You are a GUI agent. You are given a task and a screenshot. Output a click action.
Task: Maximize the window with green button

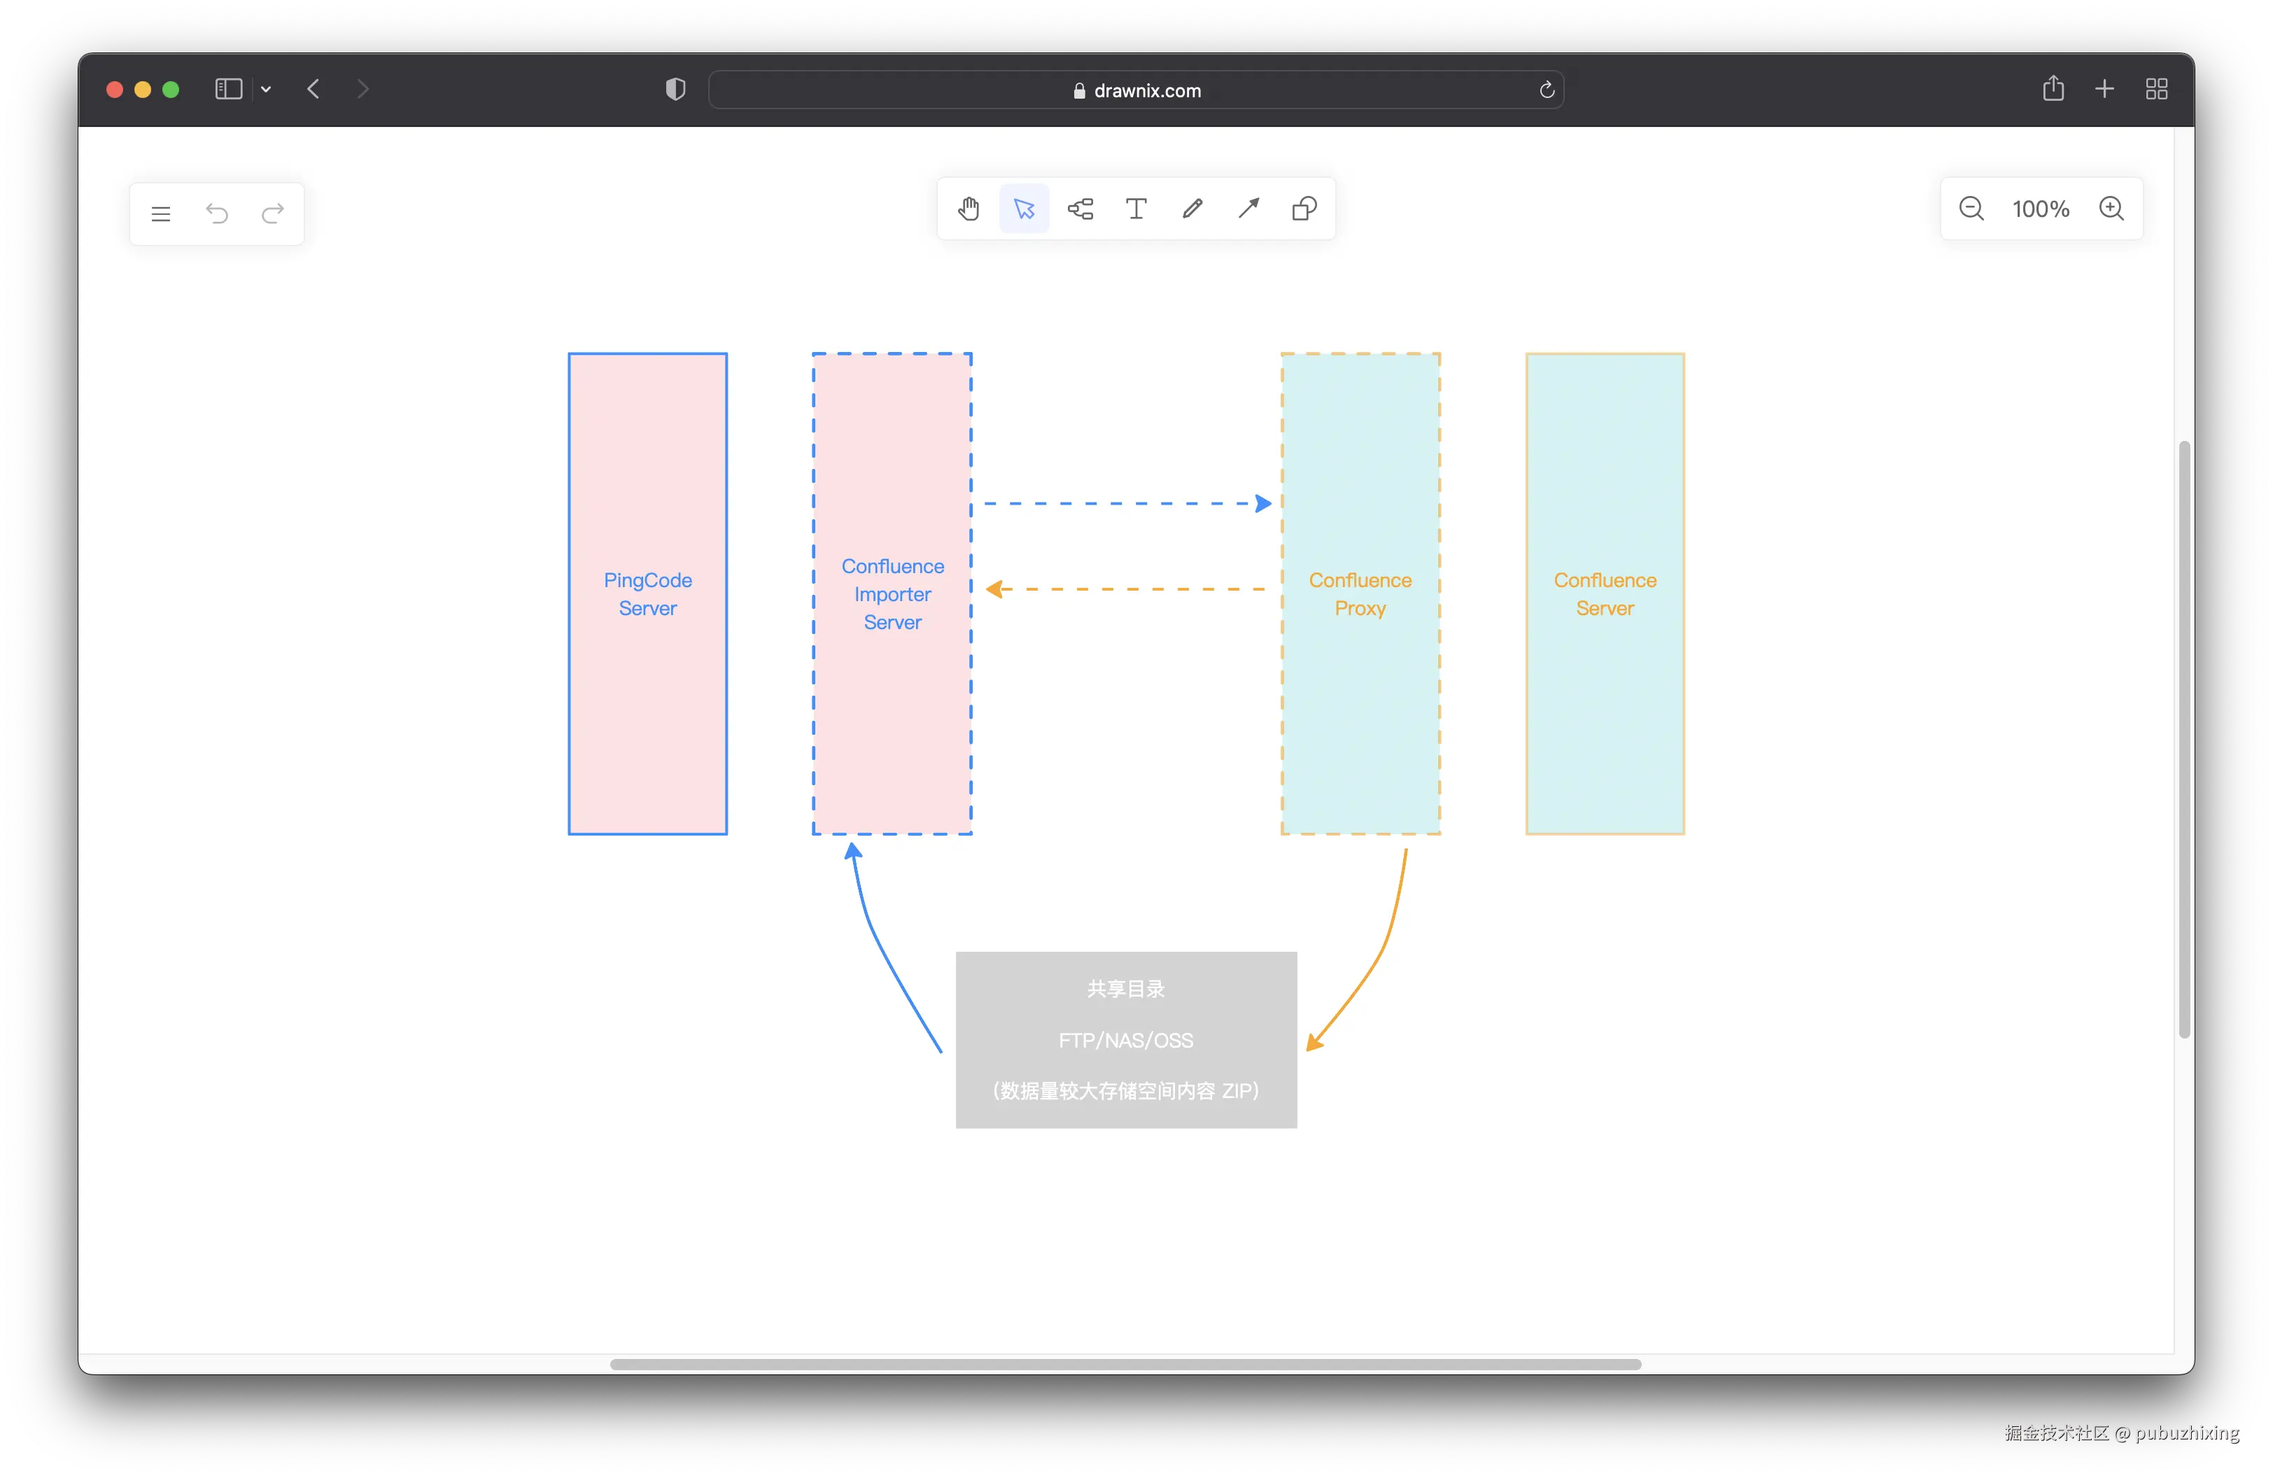pyautogui.click(x=171, y=90)
